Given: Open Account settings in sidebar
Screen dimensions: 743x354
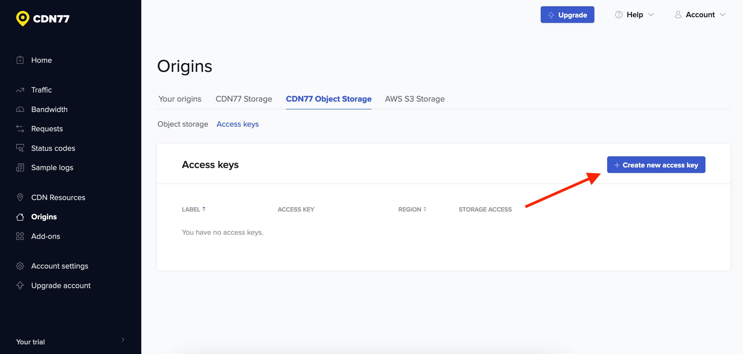Looking at the screenshot, I should pyautogui.click(x=60, y=266).
